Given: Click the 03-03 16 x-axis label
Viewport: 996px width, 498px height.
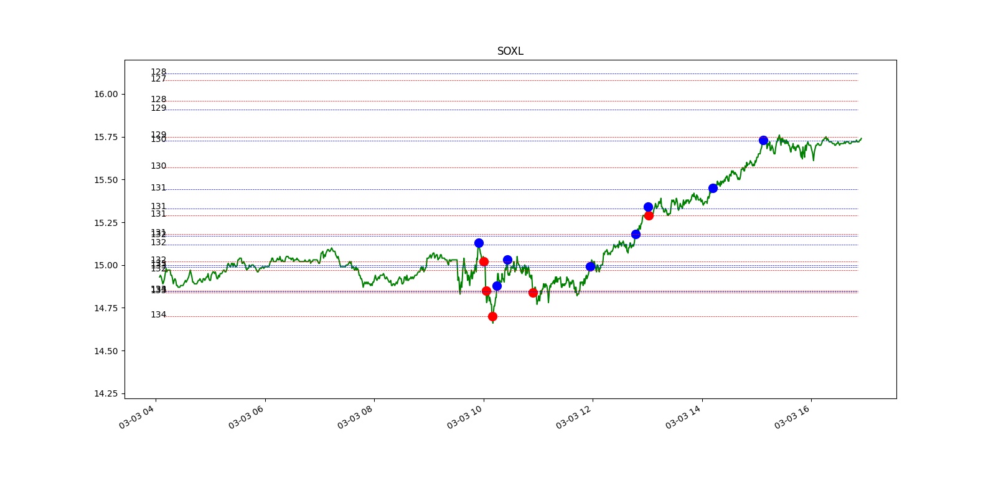Looking at the screenshot, I should pyautogui.click(x=792, y=416).
